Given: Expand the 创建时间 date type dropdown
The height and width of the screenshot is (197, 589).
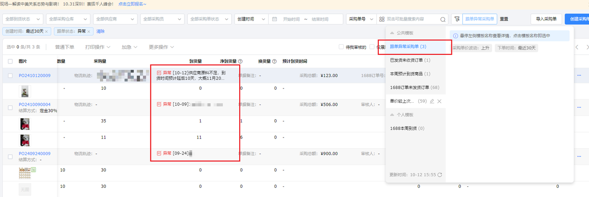Looking at the screenshot, I should [251, 19].
